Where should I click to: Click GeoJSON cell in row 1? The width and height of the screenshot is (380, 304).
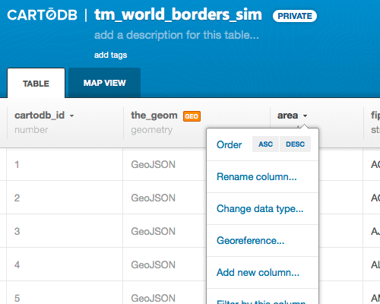click(154, 165)
